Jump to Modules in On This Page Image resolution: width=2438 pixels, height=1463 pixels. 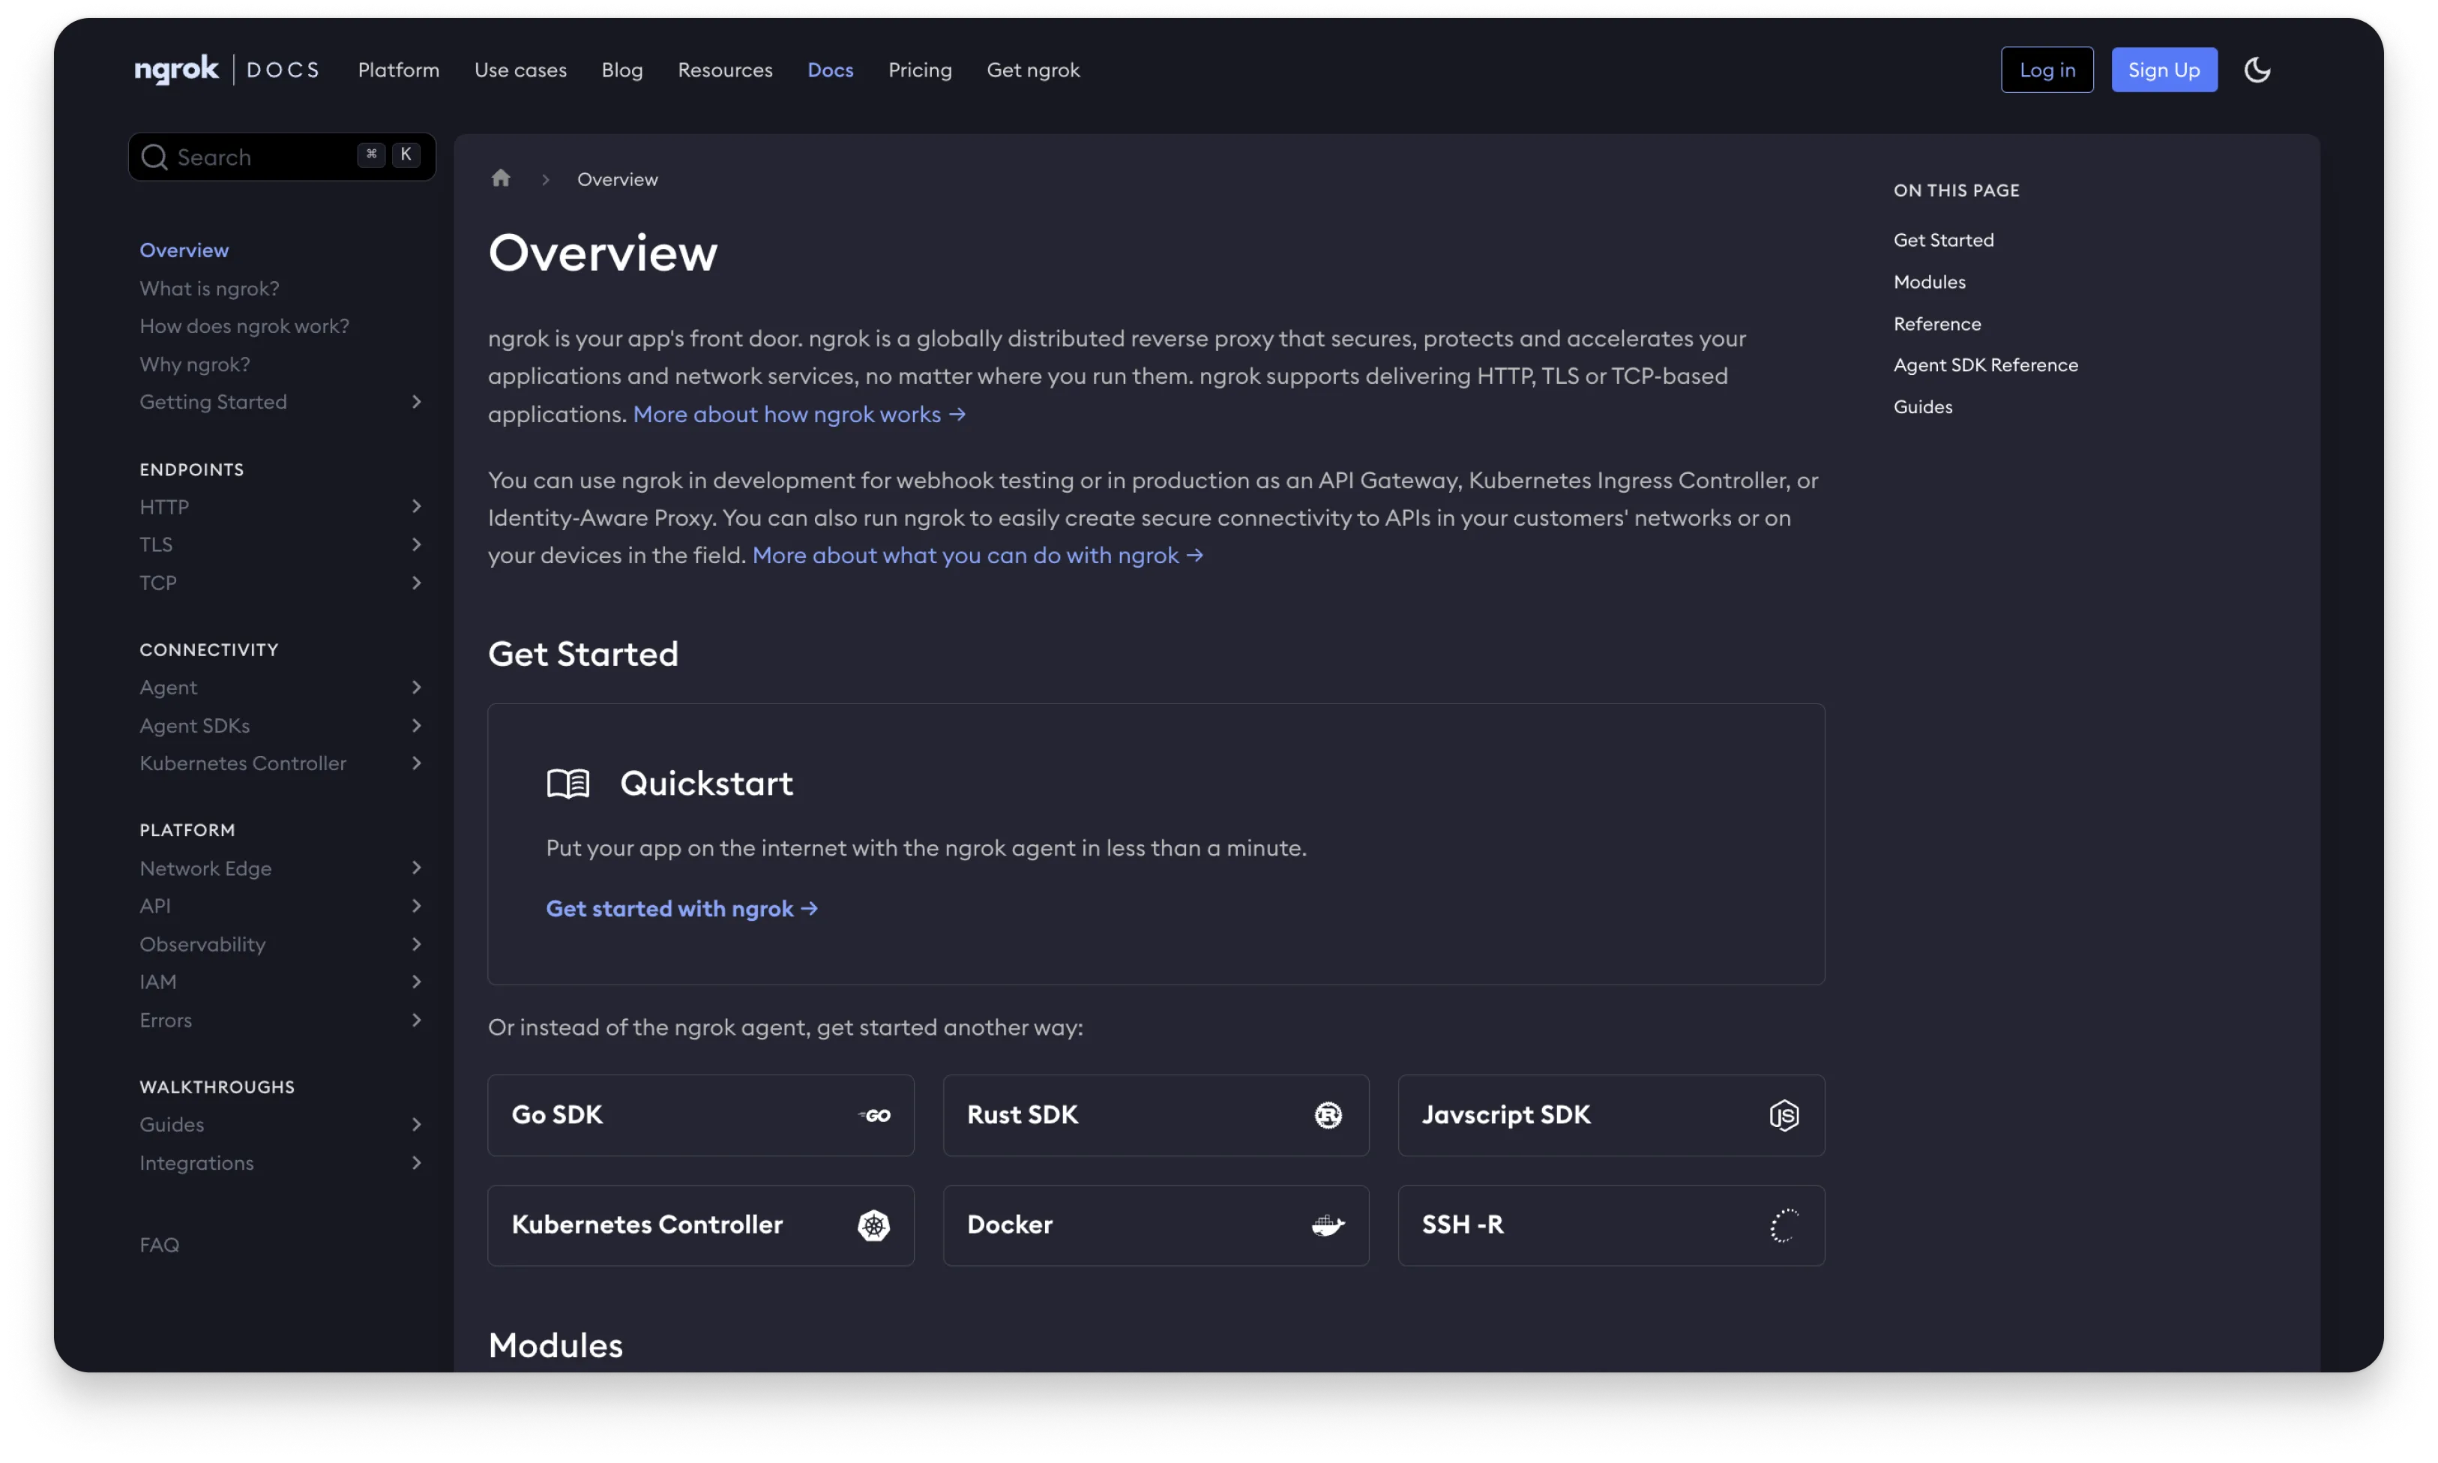coord(1930,282)
